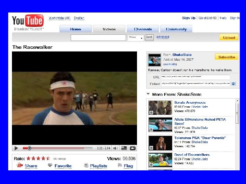Screen dimensions: 246x184
Task: Toggle full screen player mode icon
Action: (x=133, y=148)
